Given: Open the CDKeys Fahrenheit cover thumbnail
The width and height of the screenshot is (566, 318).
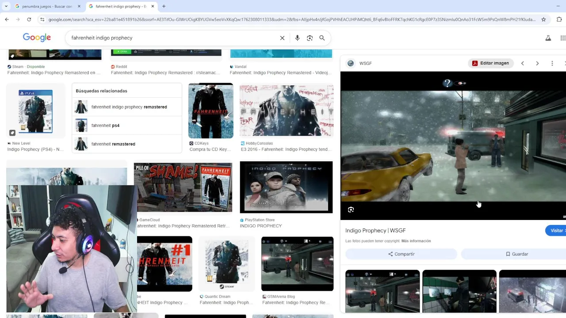Looking at the screenshot, I should coord(211,111).
